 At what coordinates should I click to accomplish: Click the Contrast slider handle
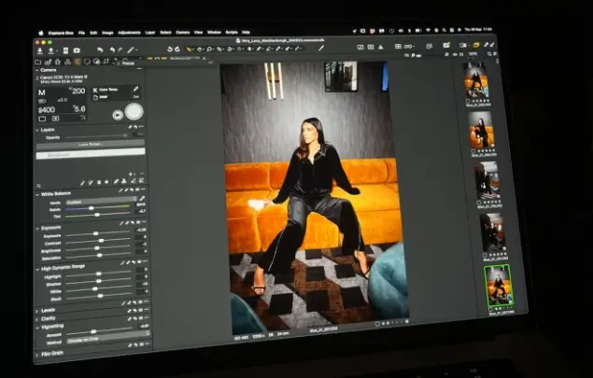coord(101,241)
